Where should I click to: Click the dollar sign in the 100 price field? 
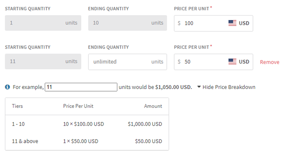tap(179, 23)
